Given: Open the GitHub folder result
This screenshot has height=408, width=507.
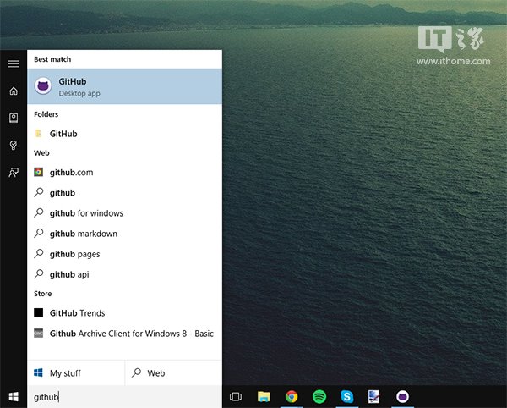Looking at the screenshot, I should click(x=124, y=134).
